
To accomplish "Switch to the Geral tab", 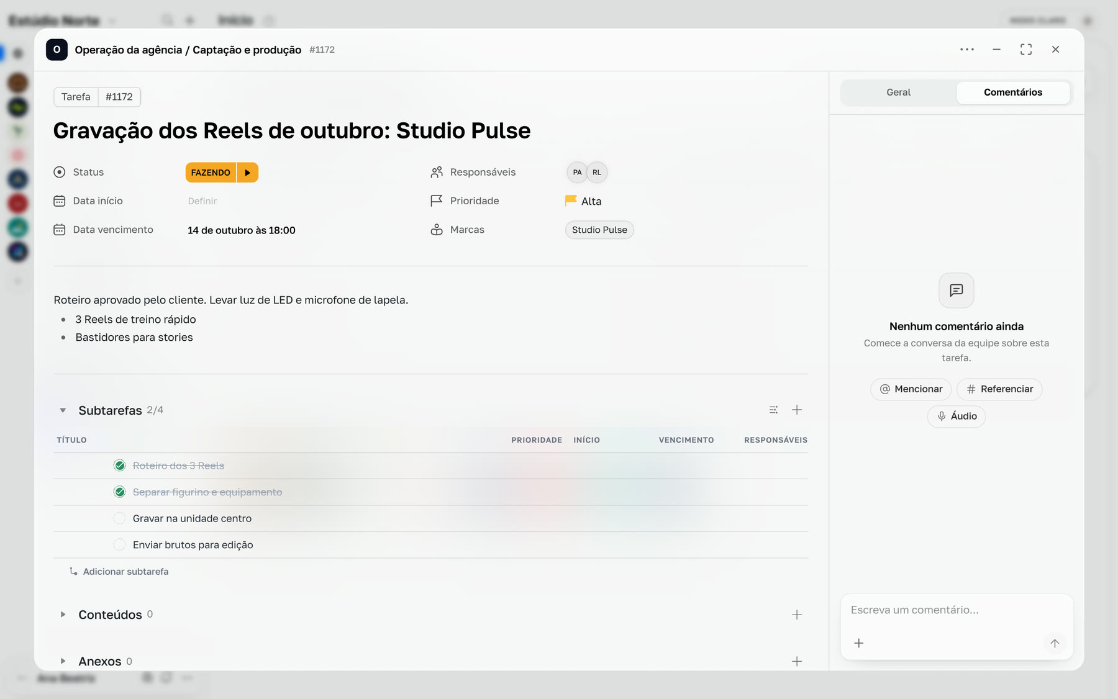I will pos(898,92).
